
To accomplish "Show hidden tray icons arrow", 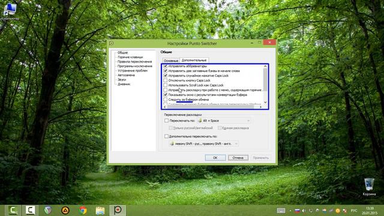I will [290, 211].
